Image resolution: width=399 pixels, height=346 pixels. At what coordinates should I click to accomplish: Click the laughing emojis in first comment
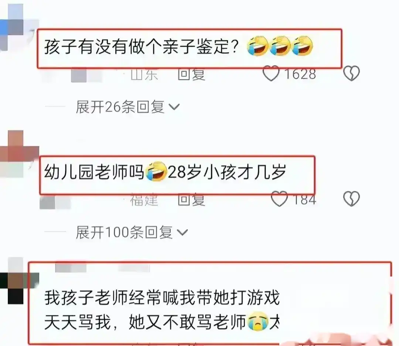tap(280, 46)
